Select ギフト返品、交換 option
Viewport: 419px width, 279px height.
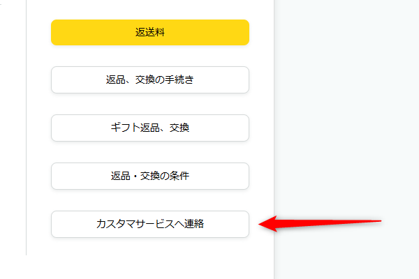coord(150,128)
